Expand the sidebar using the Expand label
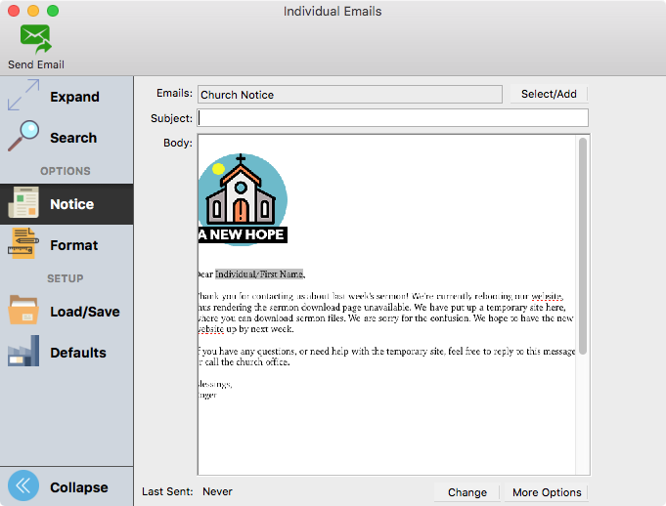666x506 pixels. click(75, 97)
